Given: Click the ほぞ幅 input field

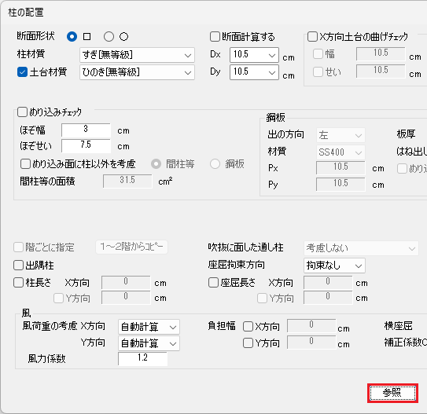Looking at the screenshot, I should (86, 130).
